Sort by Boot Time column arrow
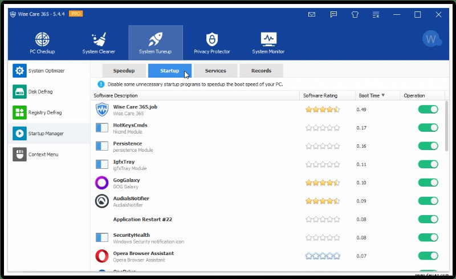Image resolution: width=456 pixels, height=279 pixels. [383, 95]
